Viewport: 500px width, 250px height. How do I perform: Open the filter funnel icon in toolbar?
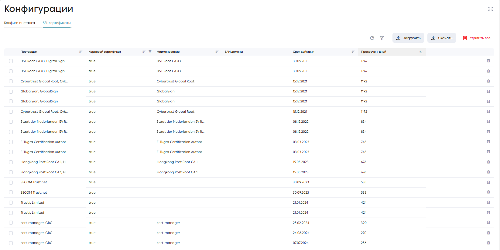tap(382, 38)
